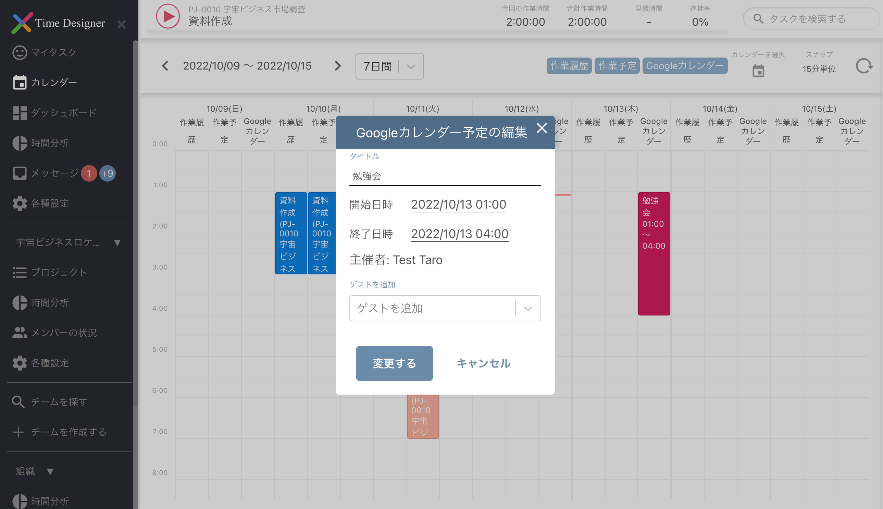Toggle the 作業履歴 filter chip

click(569, 66)
